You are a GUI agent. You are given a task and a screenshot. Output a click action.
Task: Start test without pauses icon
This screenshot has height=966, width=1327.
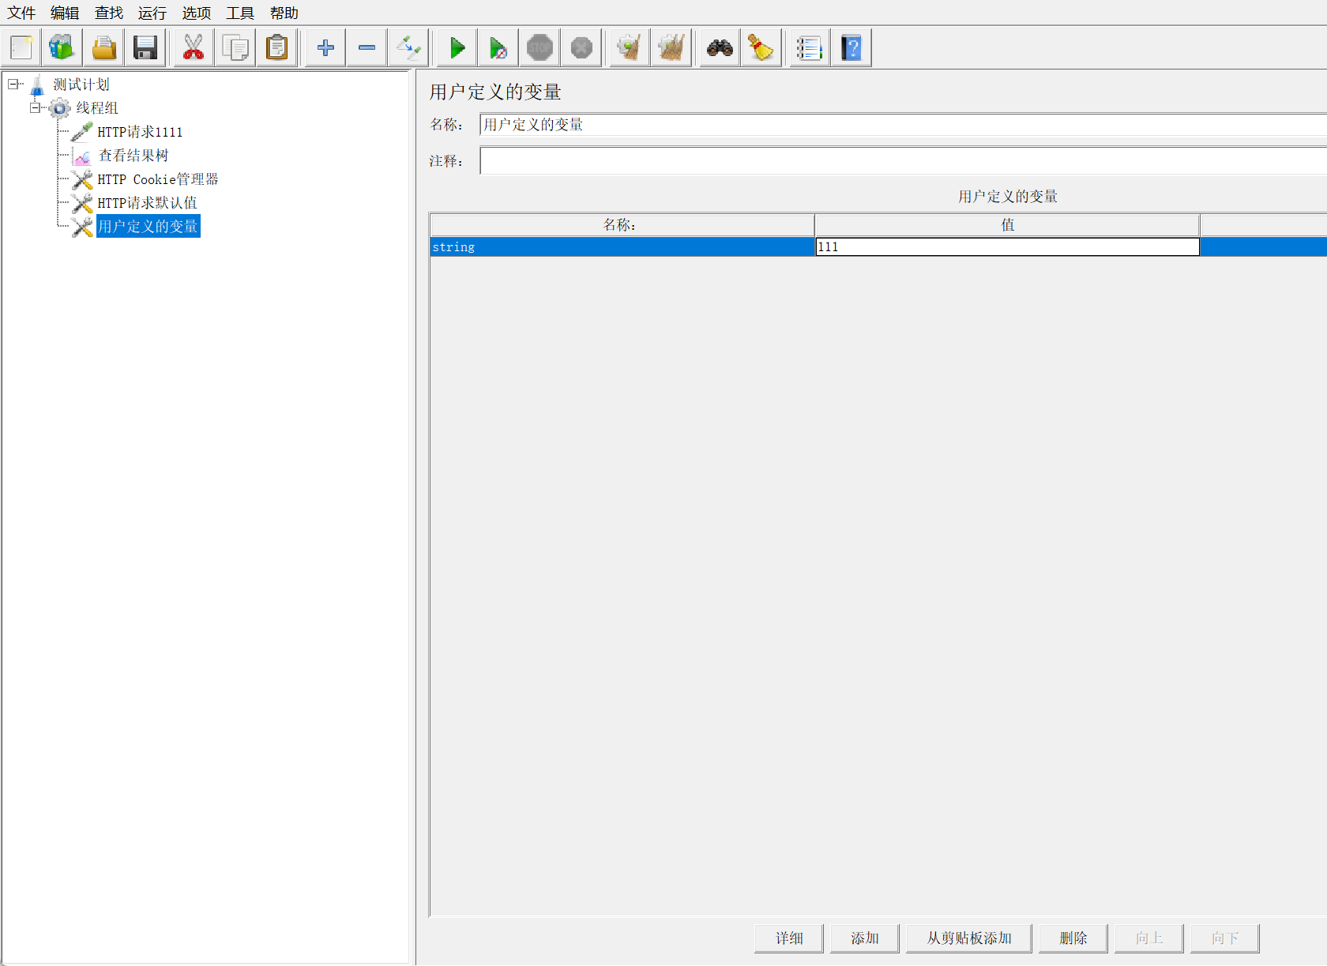click(x=498, y=47)
